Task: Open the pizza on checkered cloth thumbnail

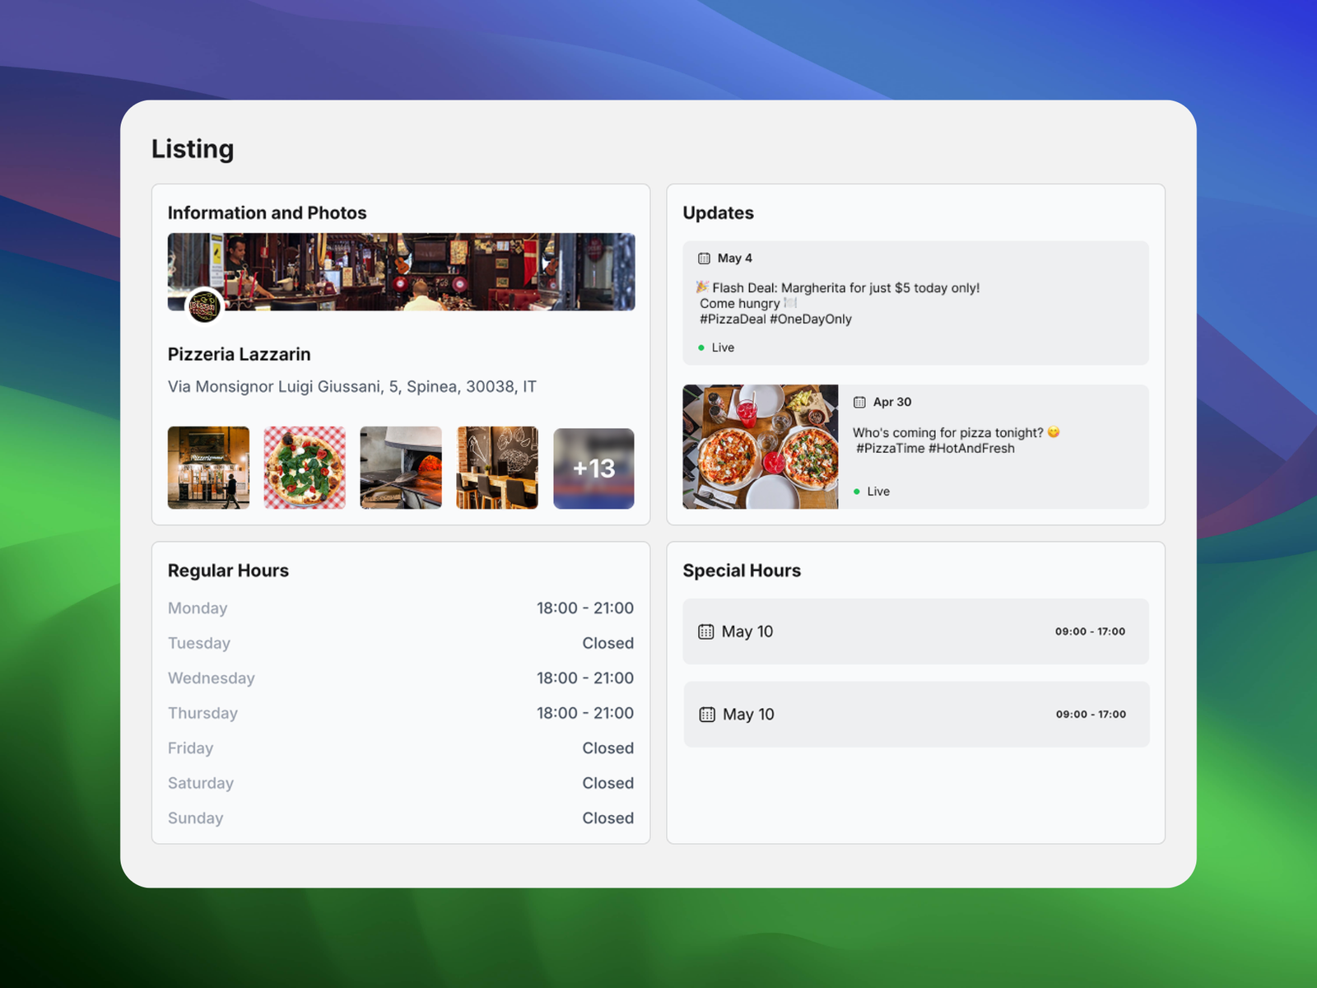Action: click(305, 468)
